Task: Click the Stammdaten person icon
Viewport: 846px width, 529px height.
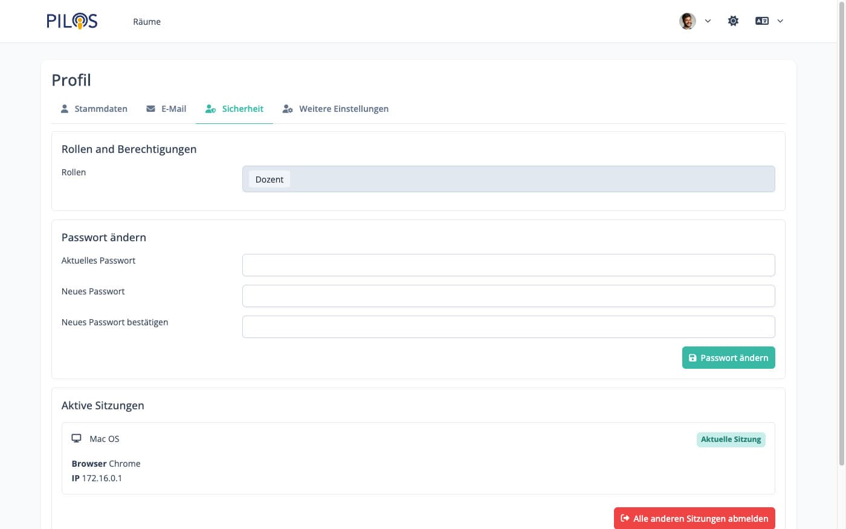Action: [65, 109]
